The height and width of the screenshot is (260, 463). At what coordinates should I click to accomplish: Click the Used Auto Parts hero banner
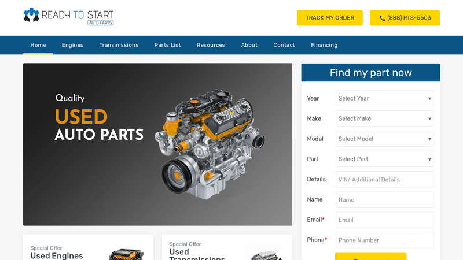pyautogui.click(x=157, y=144)
